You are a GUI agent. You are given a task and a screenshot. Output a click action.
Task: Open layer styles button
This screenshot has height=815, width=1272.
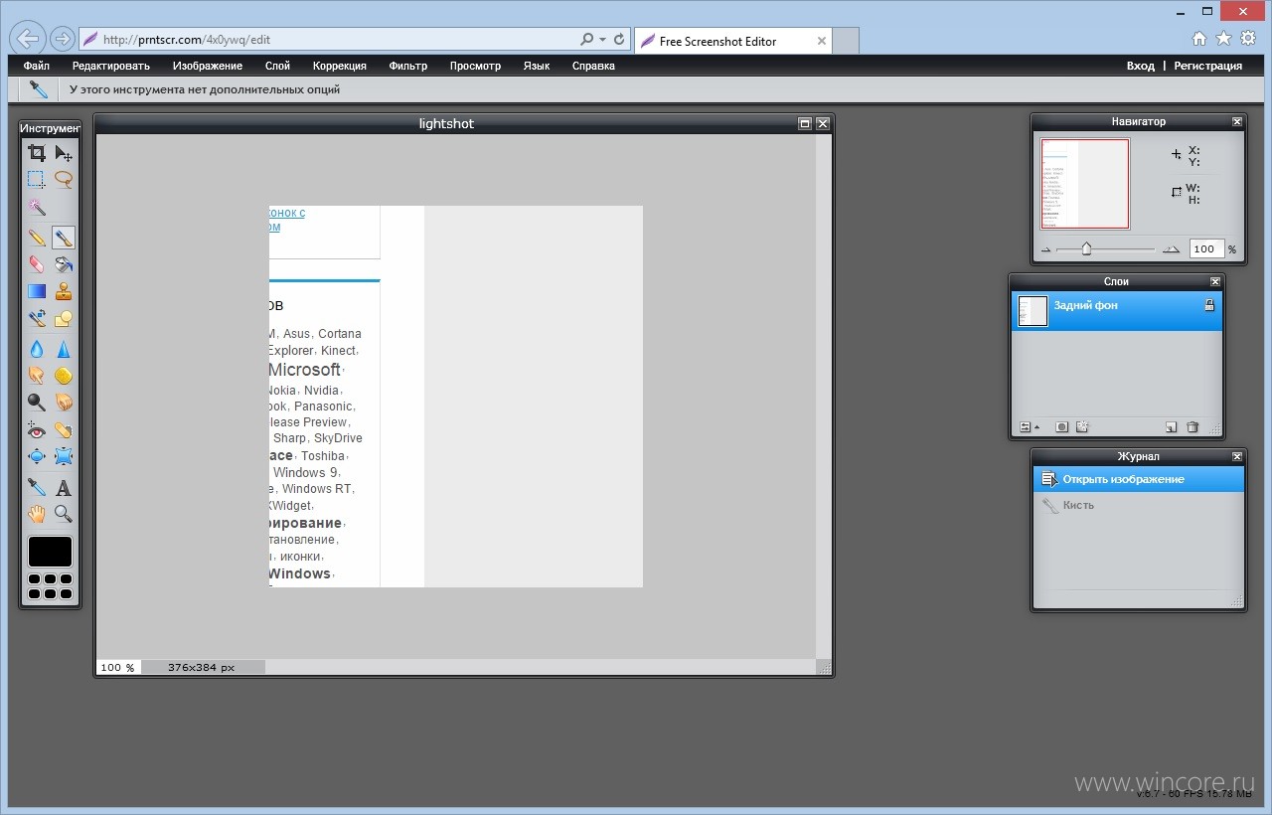[x=1082, y=427]
